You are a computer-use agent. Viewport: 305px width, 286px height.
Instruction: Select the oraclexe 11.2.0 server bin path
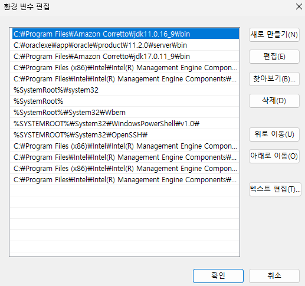coord(124,45)
